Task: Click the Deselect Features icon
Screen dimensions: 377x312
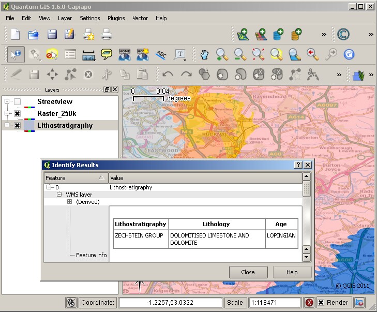Action: pos(52,55)
